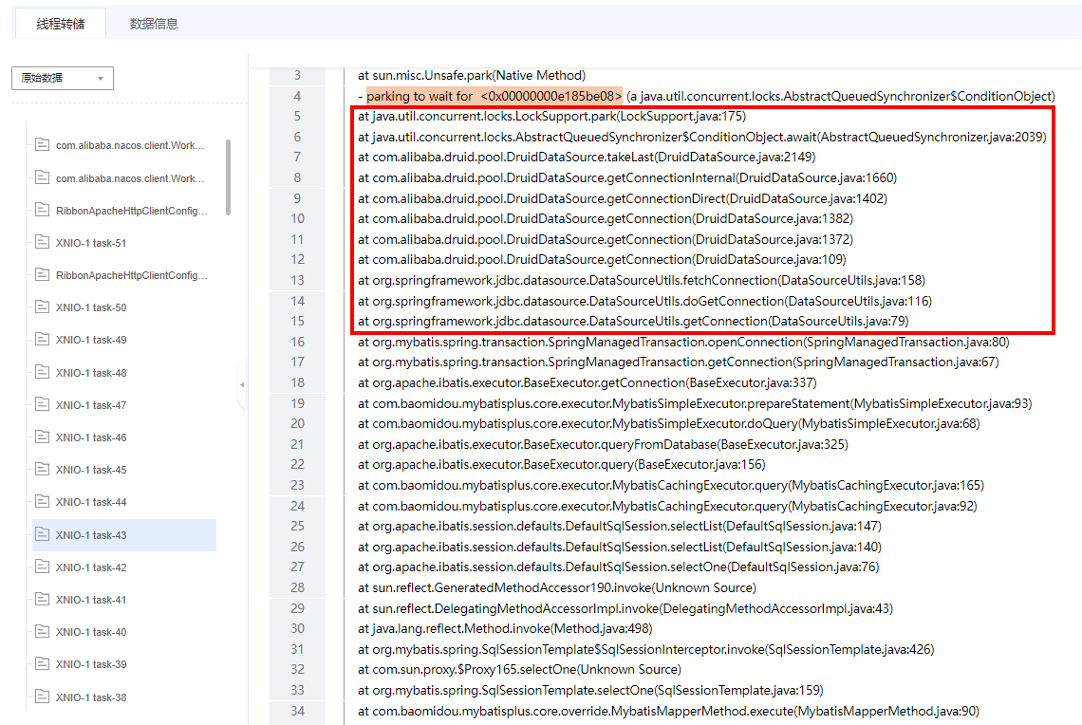Select thread XNIO-1 task-40
The width and height of the screenshot is (1082, 725).
[91, 632]
